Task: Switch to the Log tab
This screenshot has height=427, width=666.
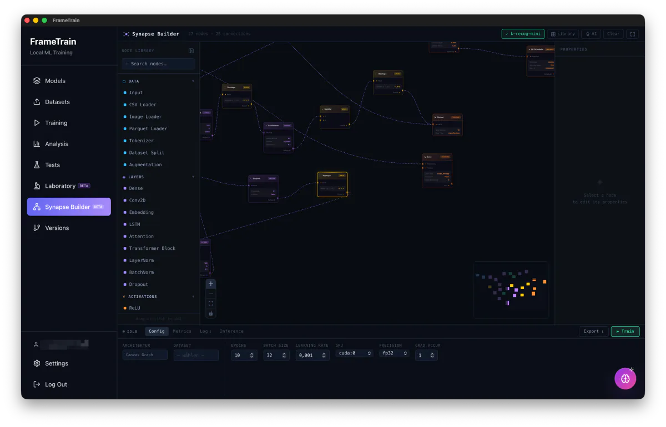Action: click(205, 331)
